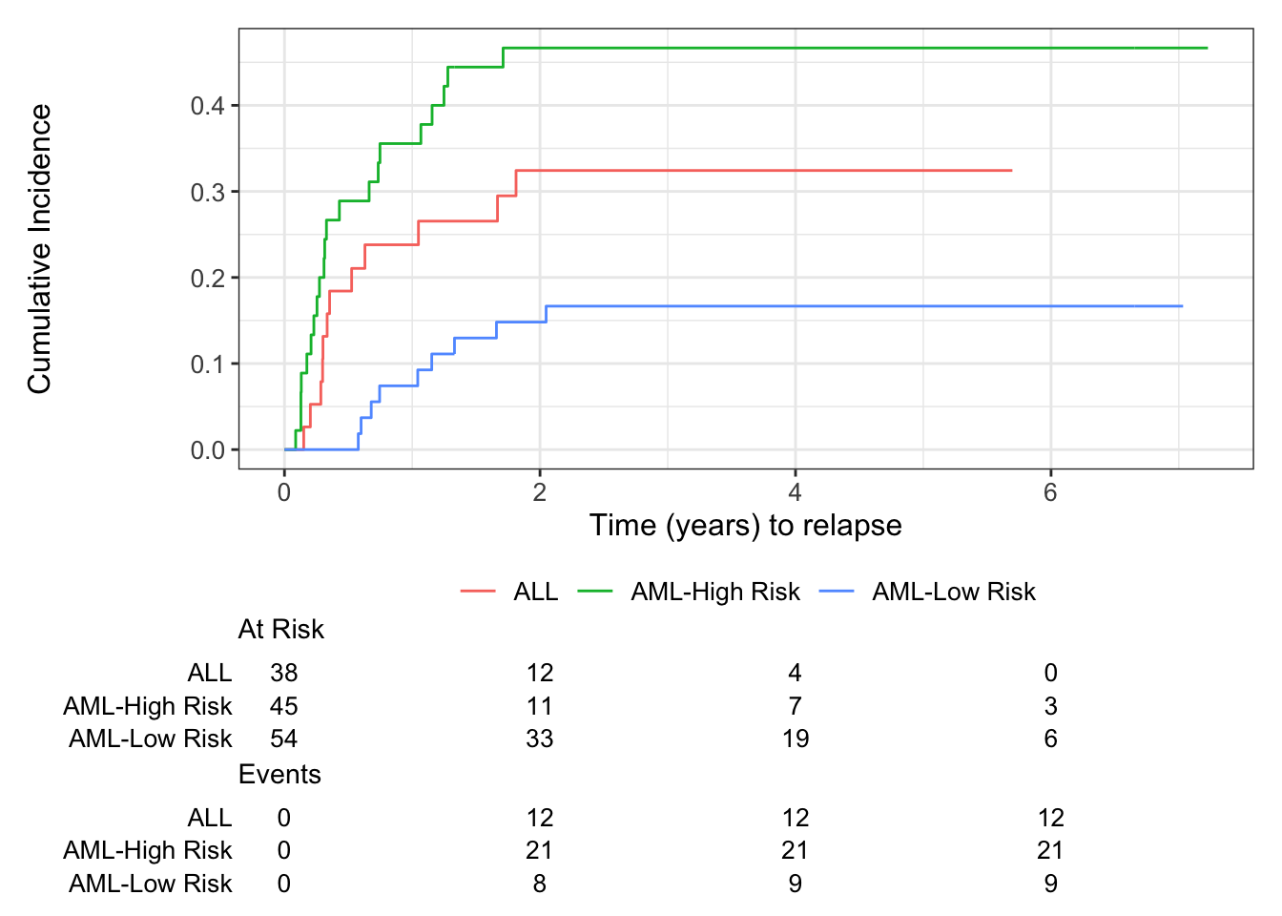Click the 0.4 tick label on y-axis
Screen dimensions: 1282x916
tap(208, 106)
